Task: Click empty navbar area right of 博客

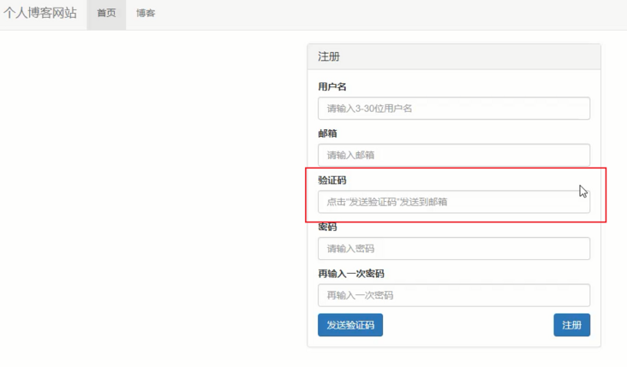Action: coord(385,14)
